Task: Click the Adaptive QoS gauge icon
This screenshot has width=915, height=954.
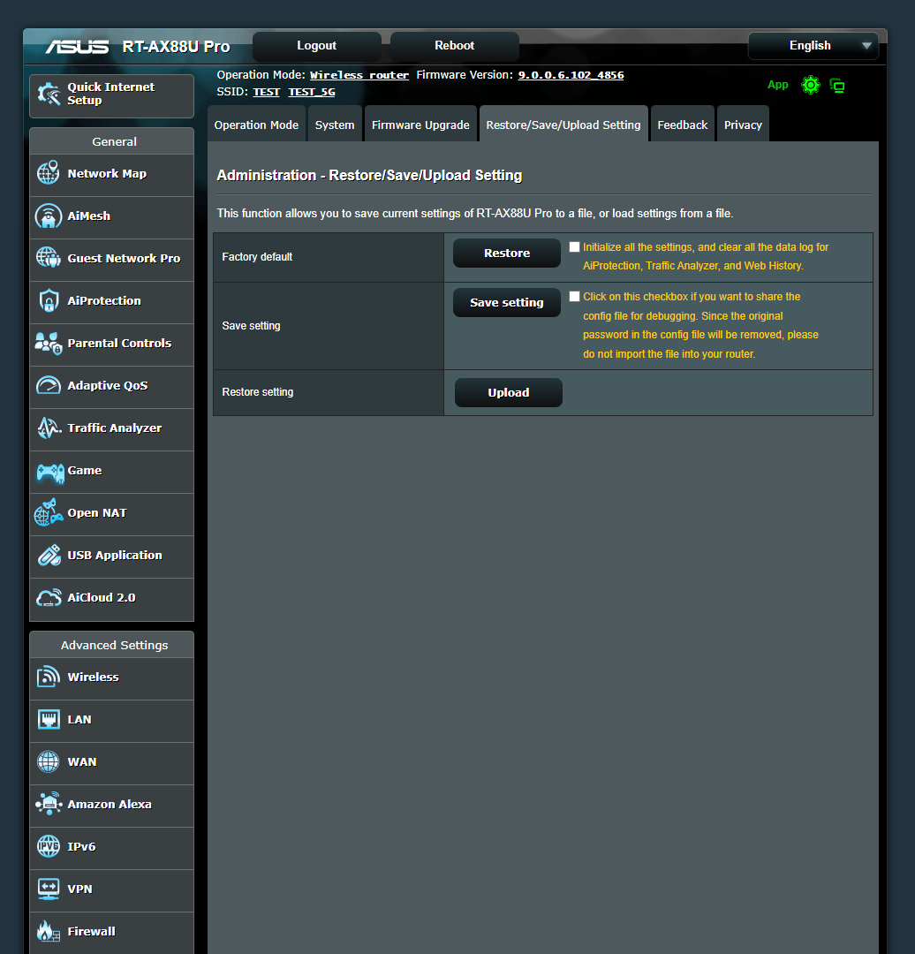Action: coord(48,385)
